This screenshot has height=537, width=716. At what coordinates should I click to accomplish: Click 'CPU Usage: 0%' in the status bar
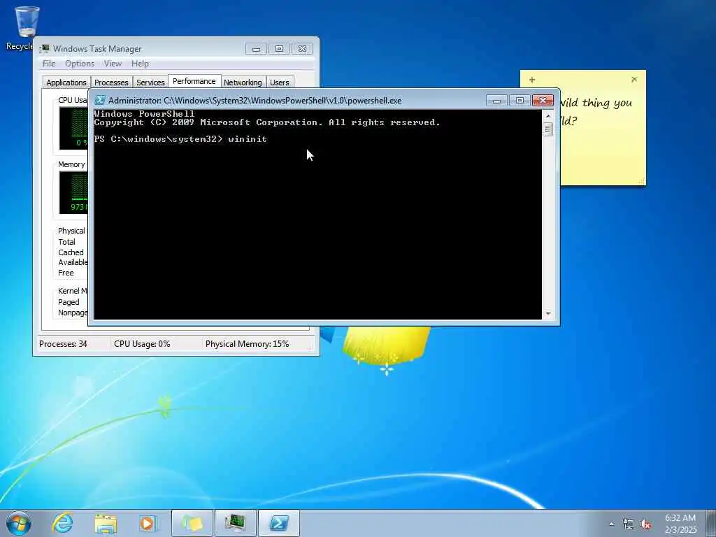(142, 344)
